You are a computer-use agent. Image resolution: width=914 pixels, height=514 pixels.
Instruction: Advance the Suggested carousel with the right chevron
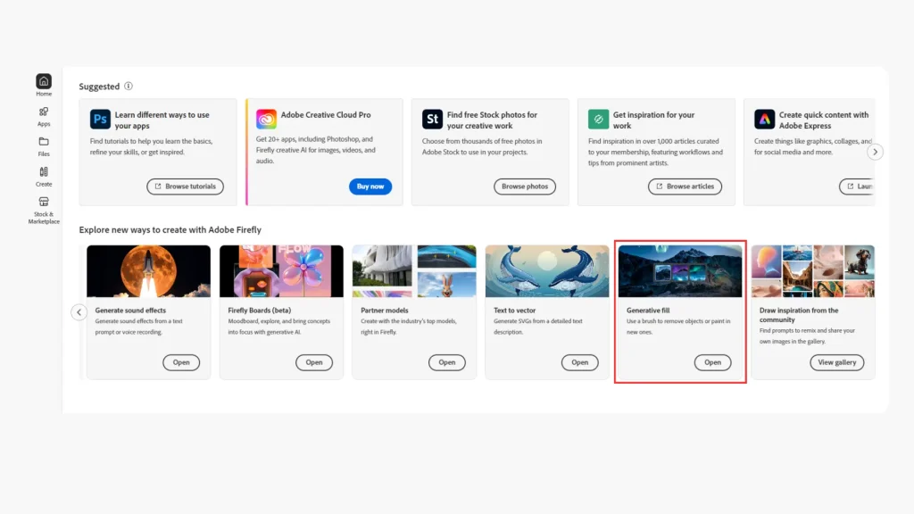click(x=876, y=152)
